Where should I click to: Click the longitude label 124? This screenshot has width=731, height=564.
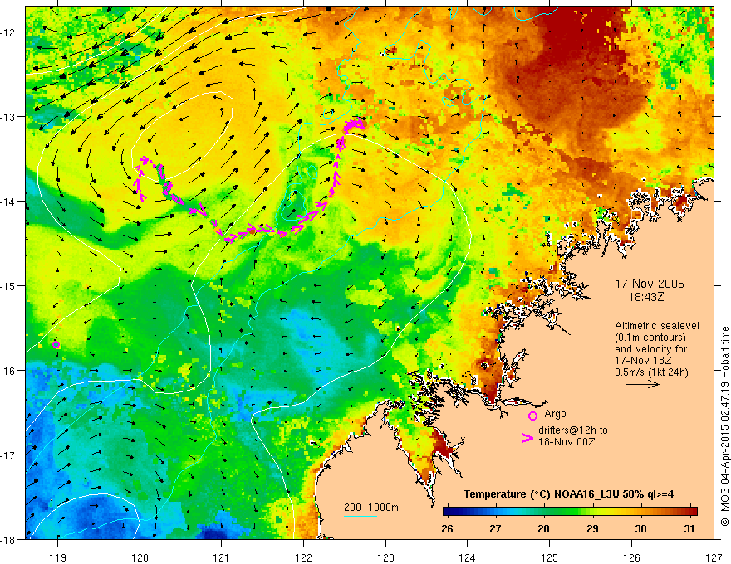(x=468, y=557)
